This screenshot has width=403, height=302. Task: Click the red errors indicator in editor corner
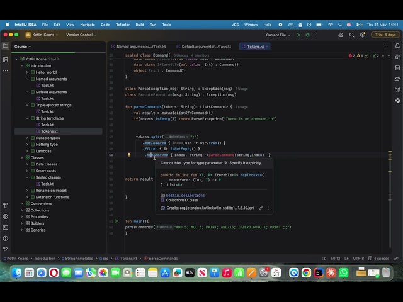pyautogui.click(x=351, y=56)
